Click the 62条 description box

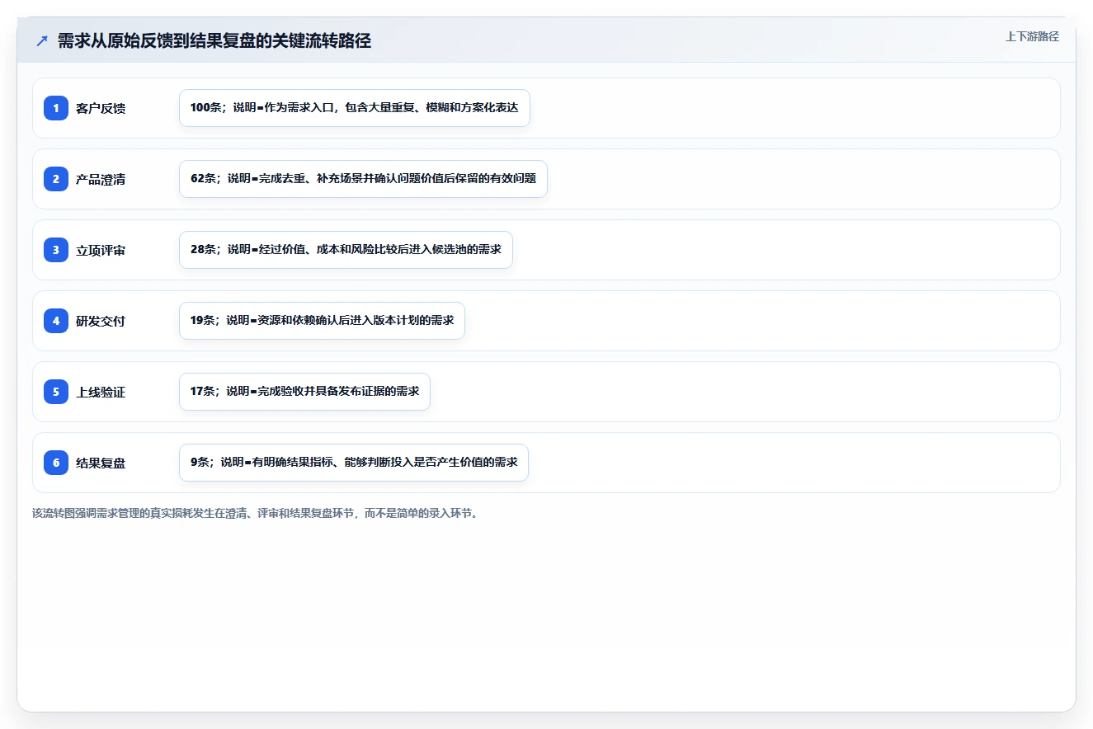point(363,179)
